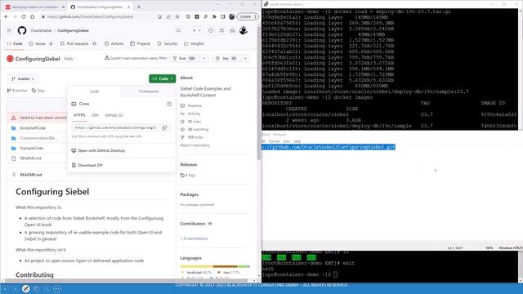523x294 pixels.
Task: Bookmark this page with the star icon
Action: click(x=177, y=16)
